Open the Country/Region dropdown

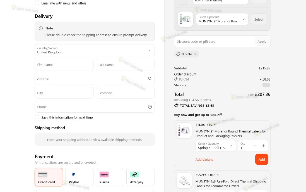click(x=95, y=50)
